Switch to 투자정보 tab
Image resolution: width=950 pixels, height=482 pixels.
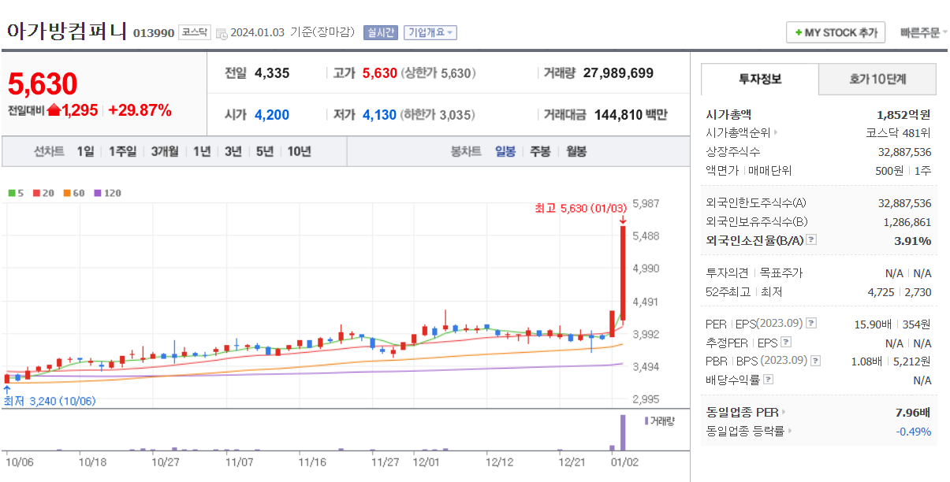tap(760, 79)
